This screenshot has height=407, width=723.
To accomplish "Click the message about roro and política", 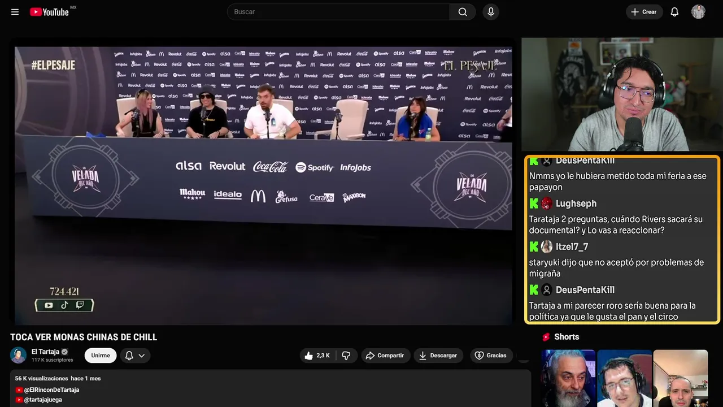I will click(x=613, y=311).
